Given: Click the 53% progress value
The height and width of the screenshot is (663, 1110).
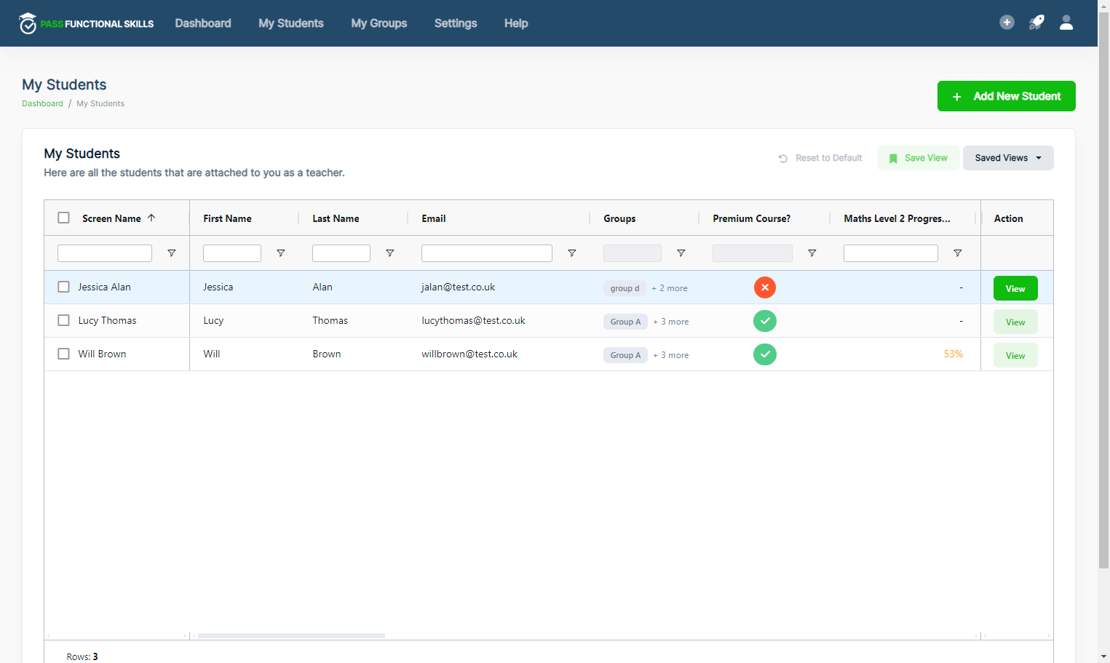Looking at the screenshot, I should click(x=954, y=354).
